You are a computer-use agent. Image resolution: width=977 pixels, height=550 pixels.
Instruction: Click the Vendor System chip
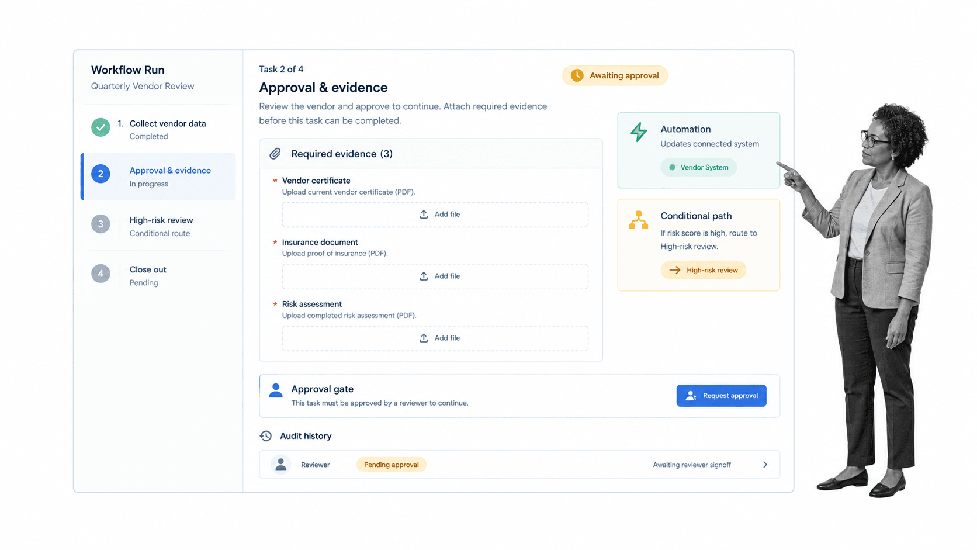pos(698,167)
